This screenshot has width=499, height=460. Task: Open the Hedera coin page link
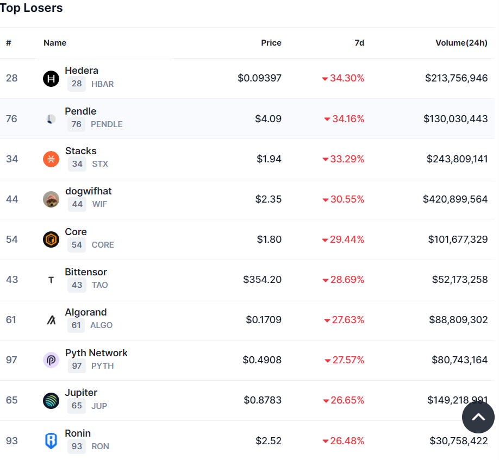click(82, 71)
